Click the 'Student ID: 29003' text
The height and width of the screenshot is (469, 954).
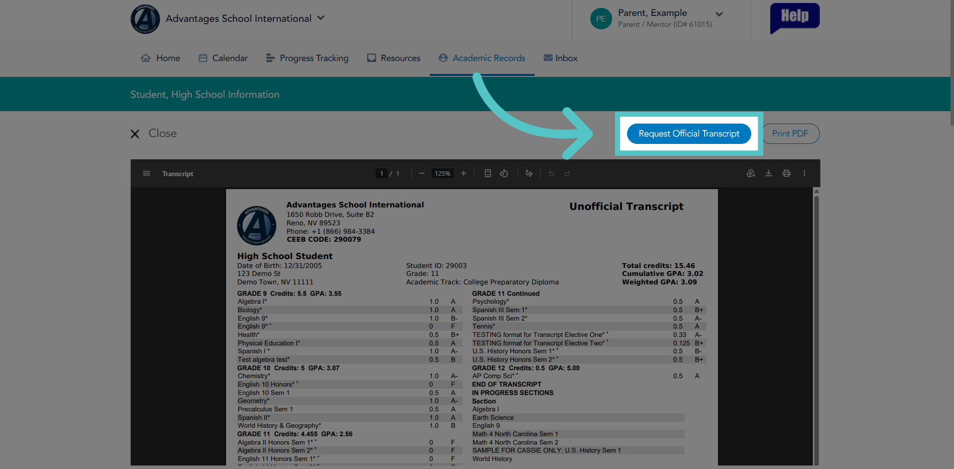coord(436,266)
